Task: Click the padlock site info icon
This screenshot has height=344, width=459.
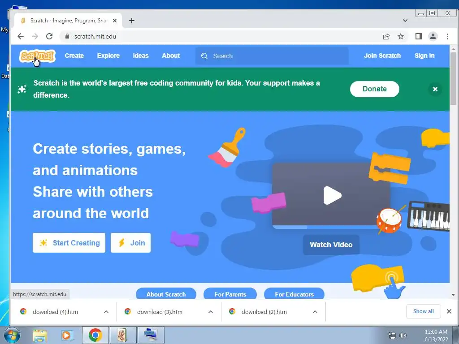Action: 67,36
